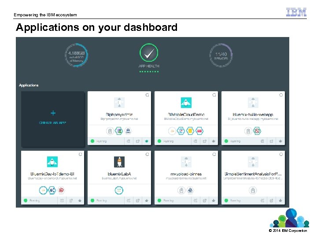Click the red hexagon service icon in bluemix-twilio-webapp

(x=257, y=131)
